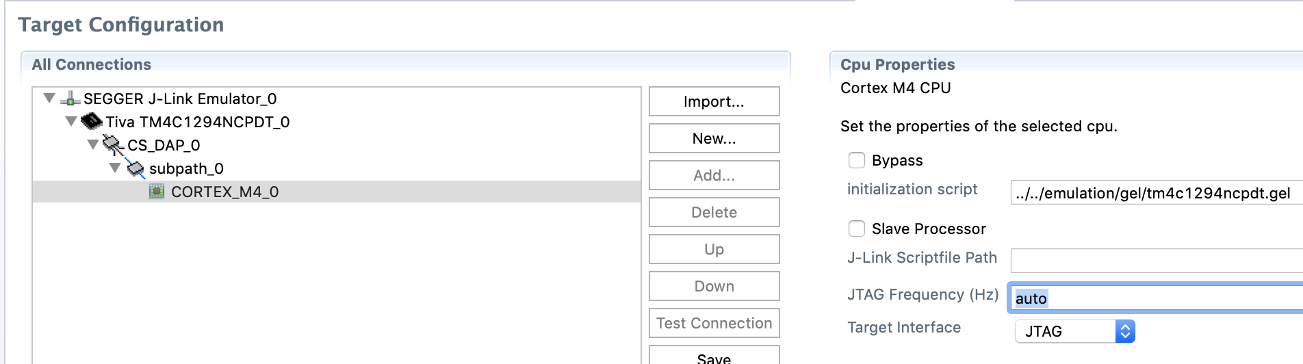The width and height of the screenshot is (1303, 364).
Task: Click the New... button
Action: coord(714,138)
